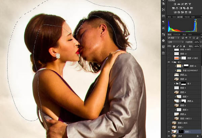Hide the 图层 1 layer visibility
The image size is (202, 138).
(x=169, y=132)
